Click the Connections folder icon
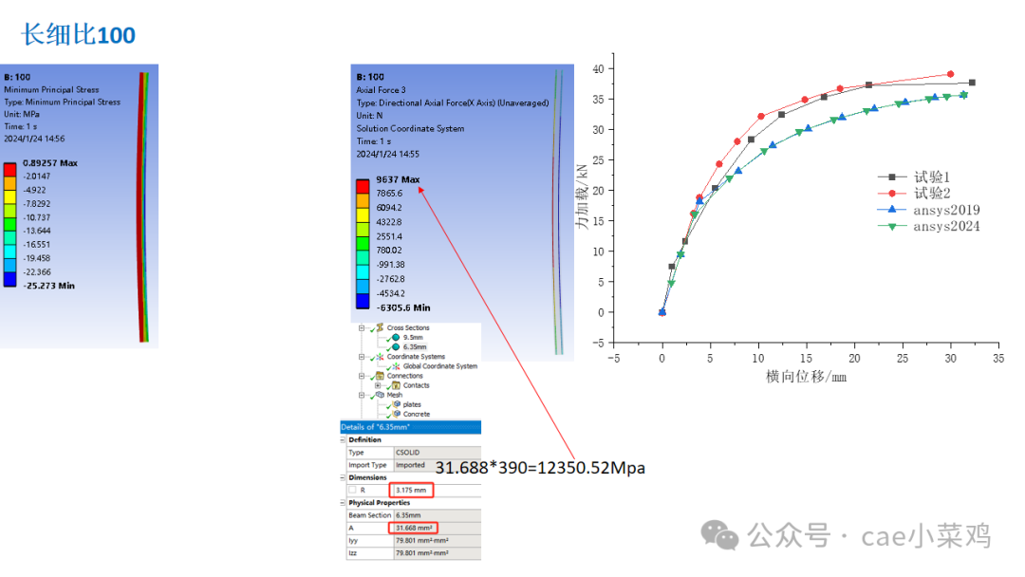Viewport: 1025px width, 577px height. [x=380, y=376]
